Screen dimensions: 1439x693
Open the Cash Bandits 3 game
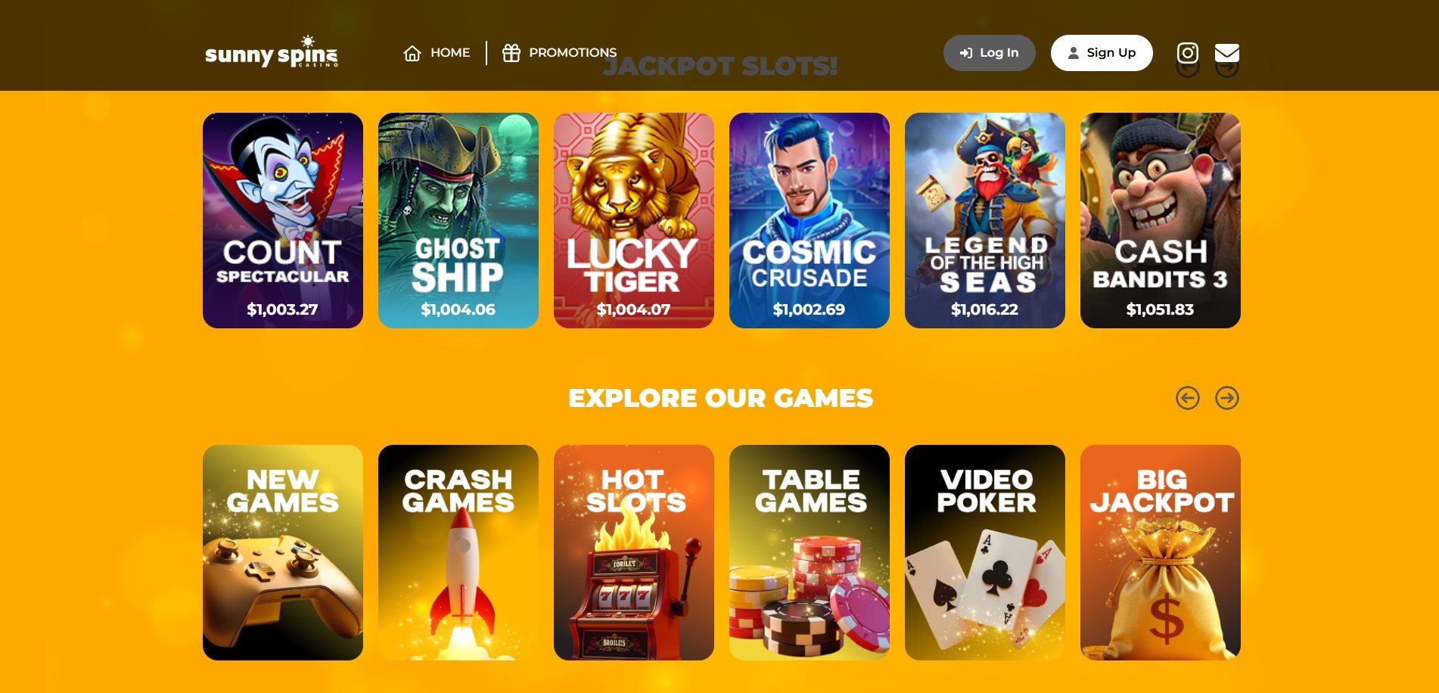click(x=1161, y=220)
